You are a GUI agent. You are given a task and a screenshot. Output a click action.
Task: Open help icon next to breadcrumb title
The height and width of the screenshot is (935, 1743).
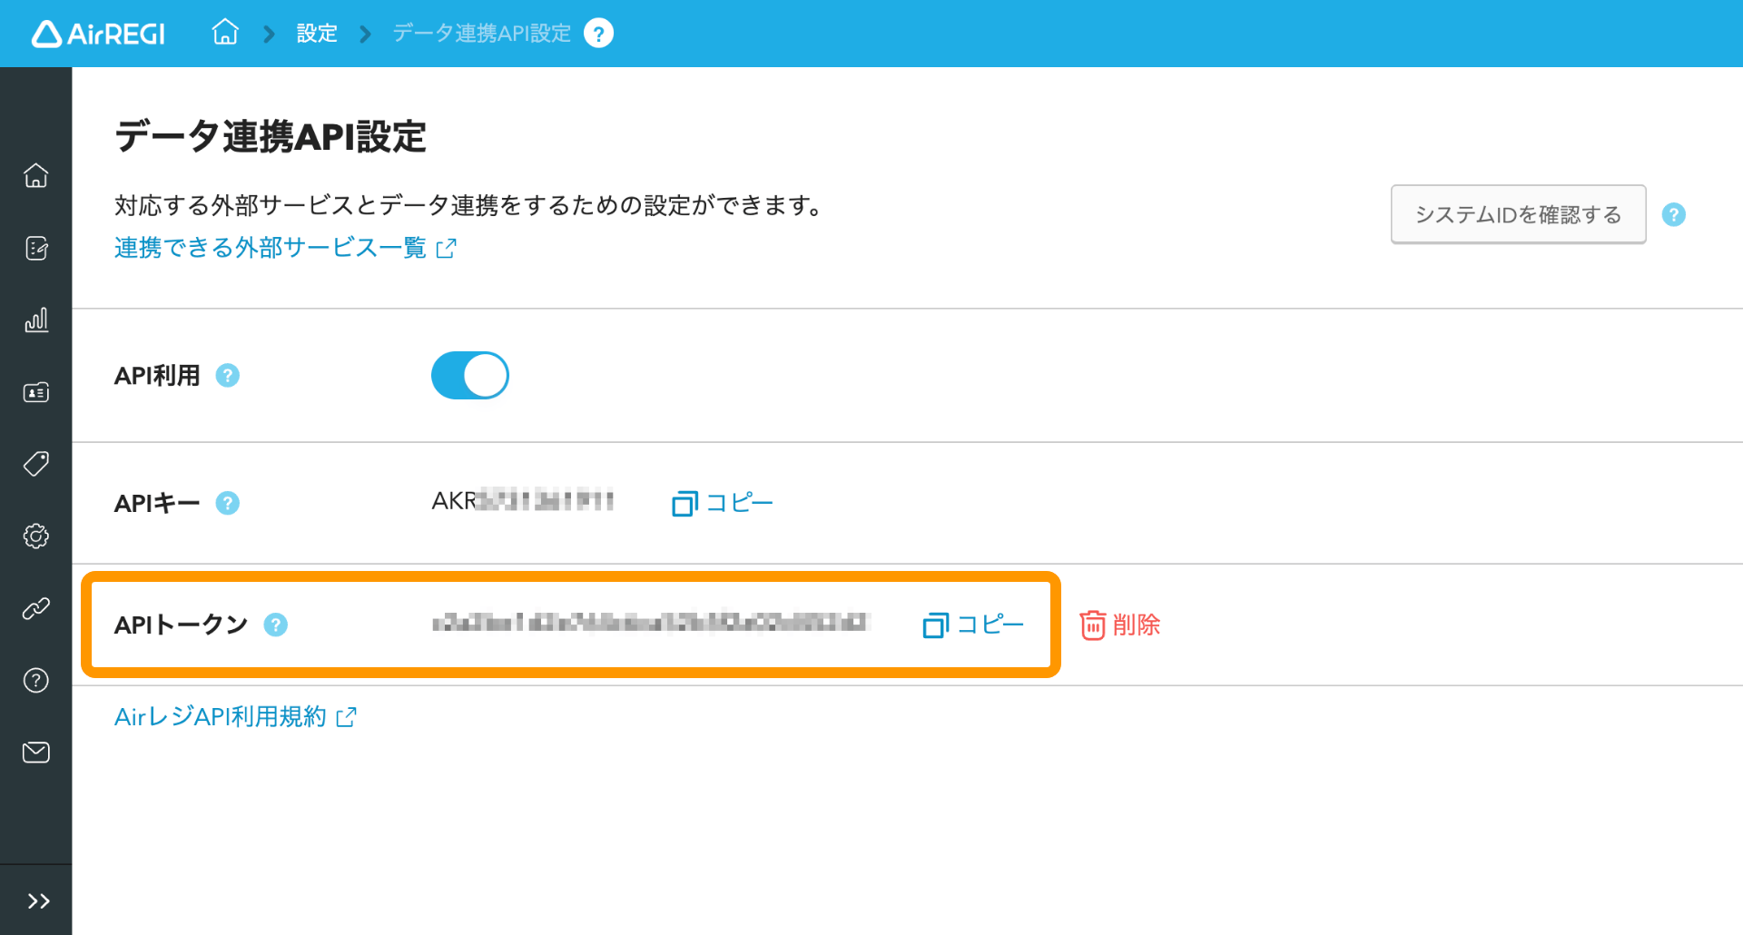[598, 34]
